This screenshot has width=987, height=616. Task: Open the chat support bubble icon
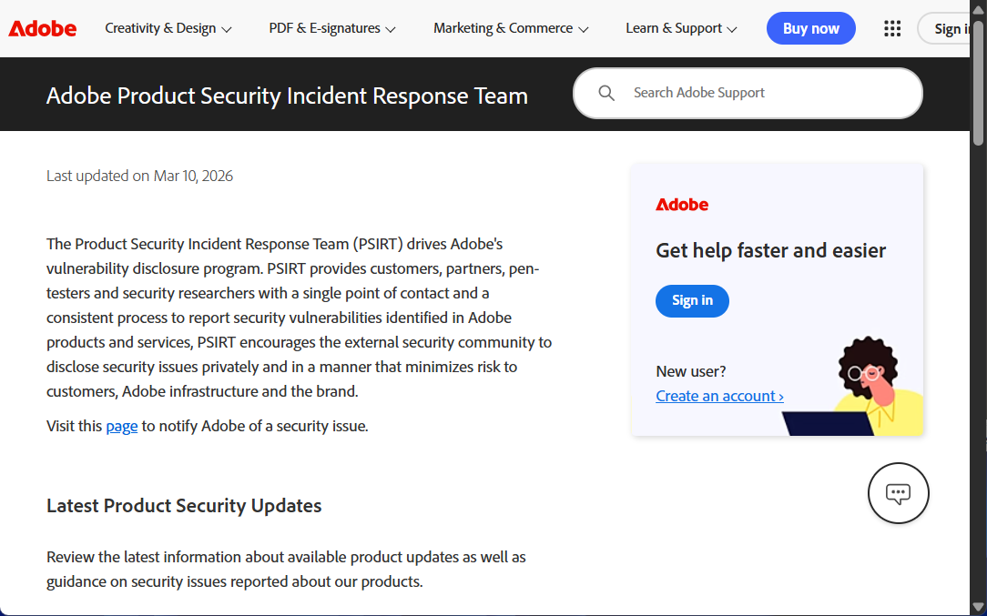(x=898, y=493)
